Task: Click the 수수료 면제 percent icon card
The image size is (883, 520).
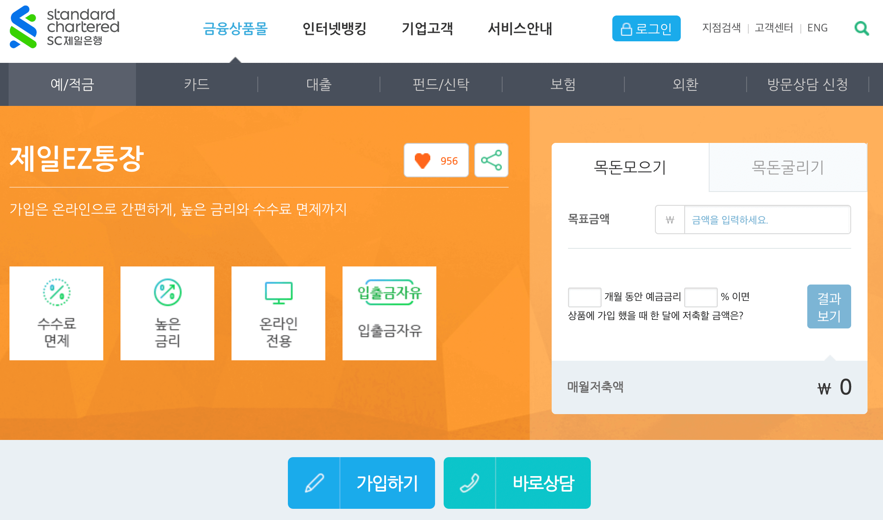Action: [56, 313]
